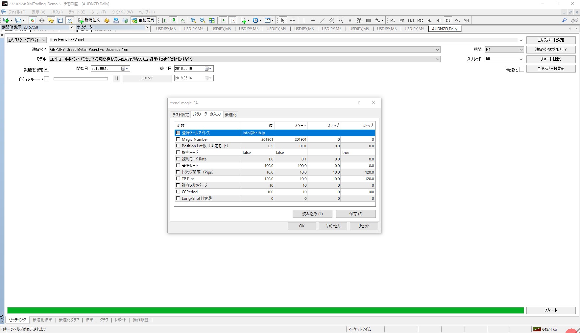This screenshot has width=580, height=333.
Task: Open the search magnifier in toolbar
Action: point(564,20)
